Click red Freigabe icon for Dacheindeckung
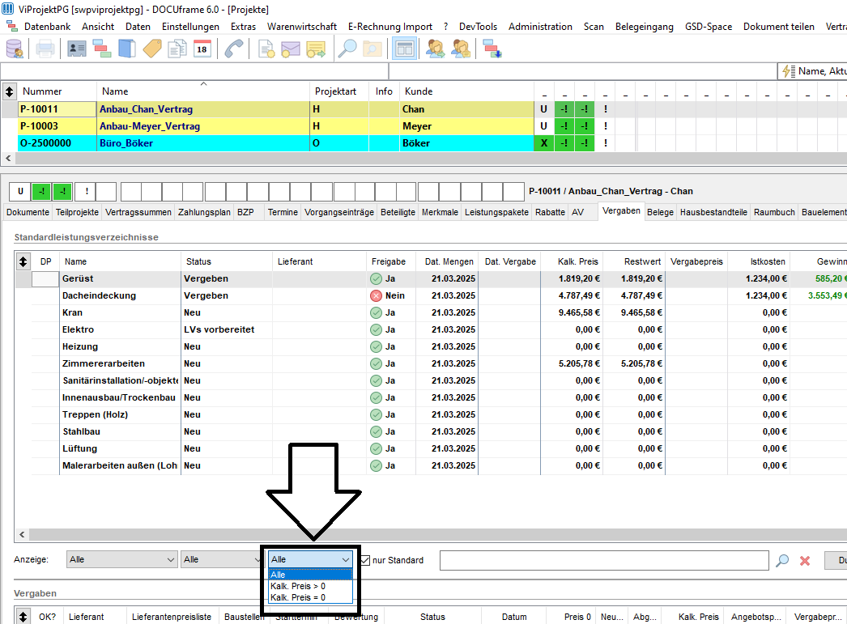Viewport: 847px width, 624px height. coord(376,295)
